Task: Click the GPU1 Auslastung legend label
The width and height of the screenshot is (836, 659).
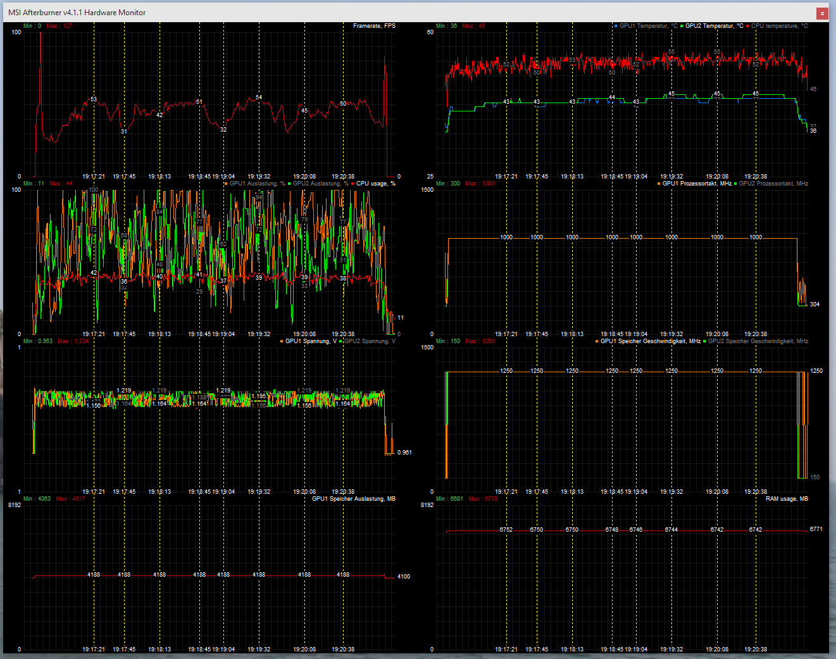Action: pos(258,184)
